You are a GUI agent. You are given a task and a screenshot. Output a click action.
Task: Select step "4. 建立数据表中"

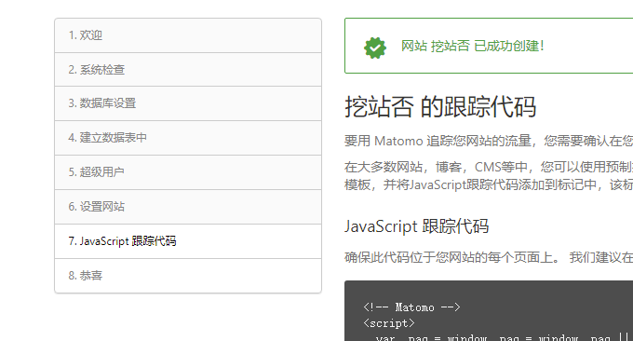[188, 138]
